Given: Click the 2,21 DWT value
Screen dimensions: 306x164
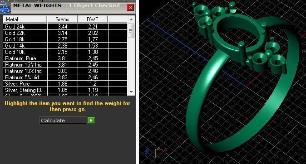Looking at the screenshot, I should click(93, 27).
